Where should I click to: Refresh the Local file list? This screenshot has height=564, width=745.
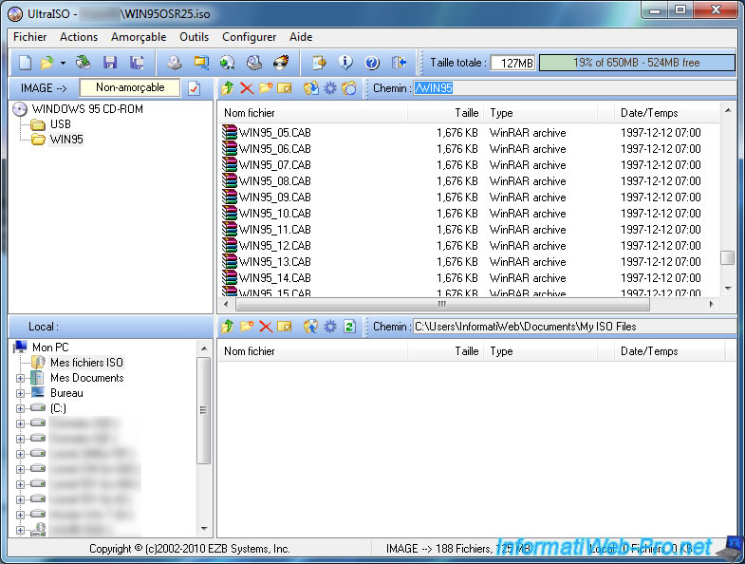point(349,327)
